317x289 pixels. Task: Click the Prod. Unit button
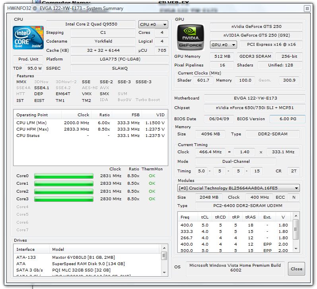click(x=28, y=59)
